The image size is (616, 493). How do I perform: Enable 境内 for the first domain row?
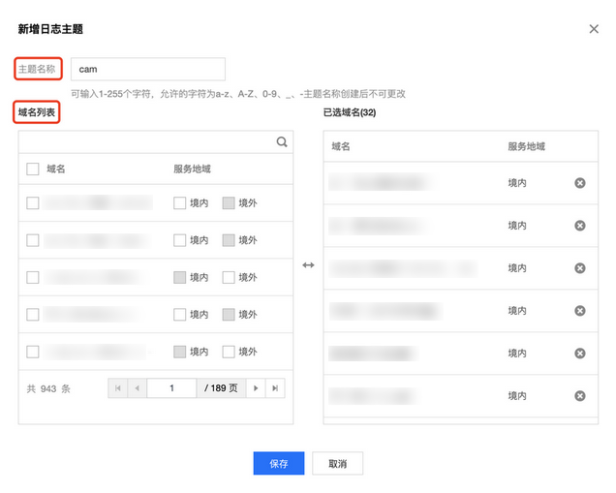click(179, 203)
